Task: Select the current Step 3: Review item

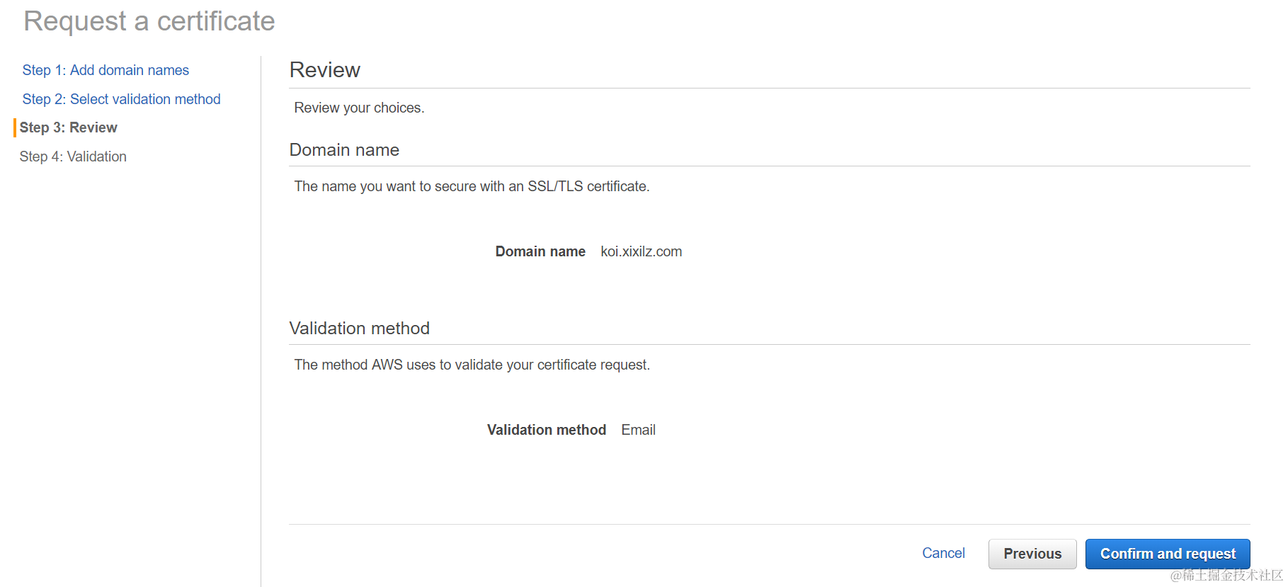Action: click(x=69, y=127)
